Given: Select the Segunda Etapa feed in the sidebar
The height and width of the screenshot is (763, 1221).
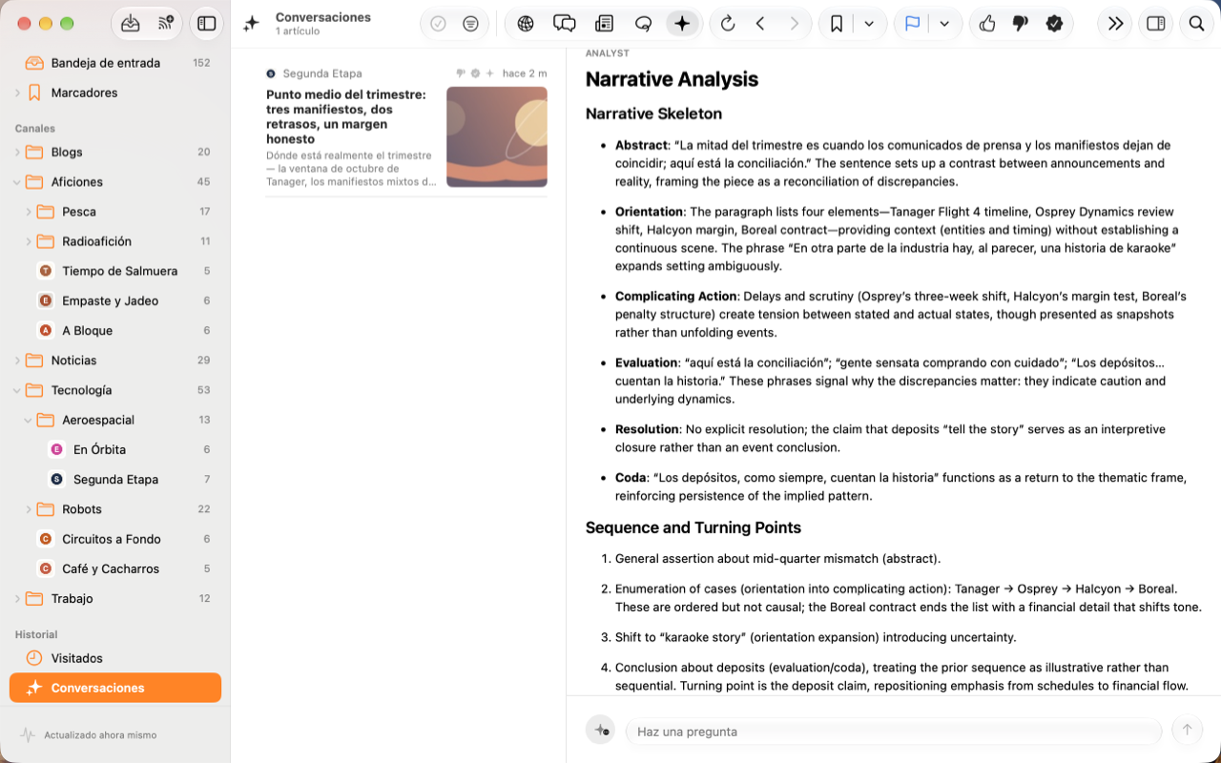Looking at the screenshot, I should 115,480.
